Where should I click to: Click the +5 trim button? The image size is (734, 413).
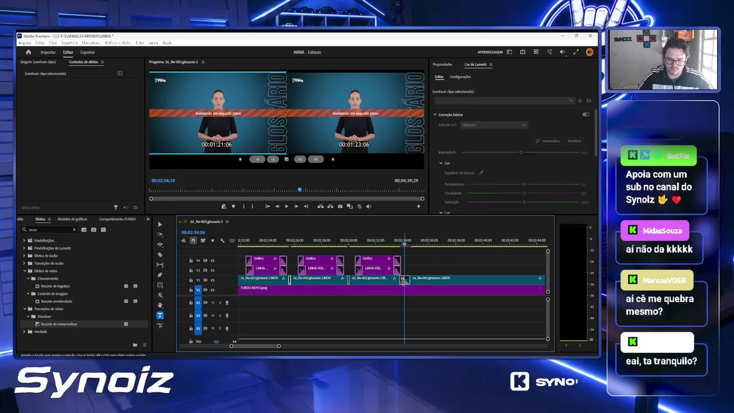(315, 159)
